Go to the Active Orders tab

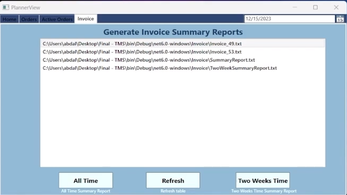click(x=57, y=19)
